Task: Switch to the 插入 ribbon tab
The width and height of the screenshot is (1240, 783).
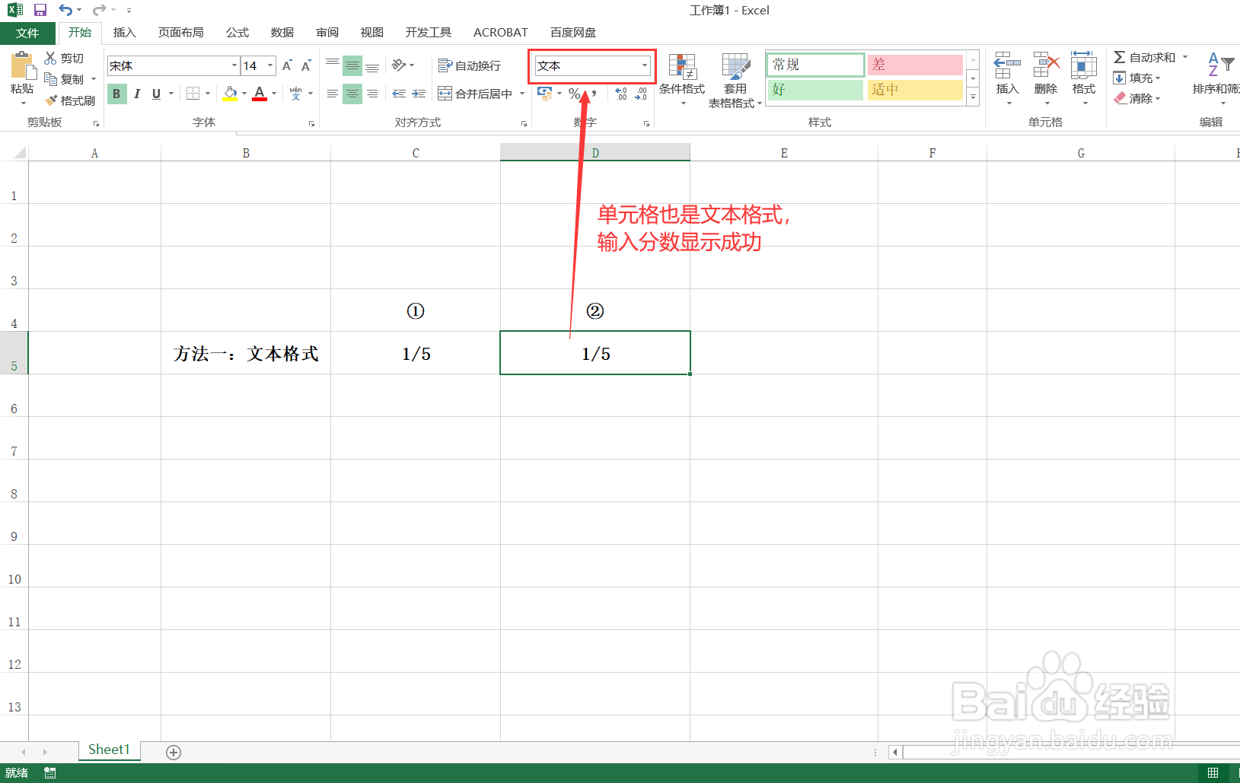Action: (x=124, y=33)
